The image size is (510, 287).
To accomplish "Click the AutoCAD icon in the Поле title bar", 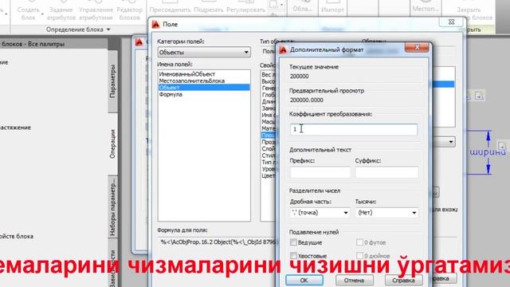I will pos(156,24).
